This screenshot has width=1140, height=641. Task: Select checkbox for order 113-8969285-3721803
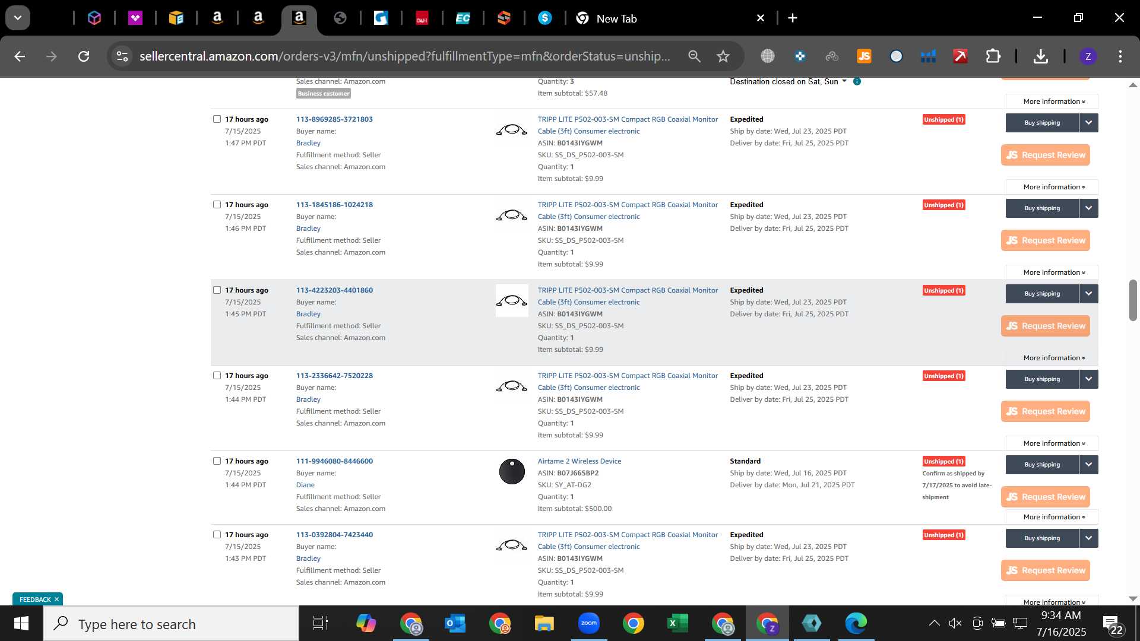click(217, 119)
